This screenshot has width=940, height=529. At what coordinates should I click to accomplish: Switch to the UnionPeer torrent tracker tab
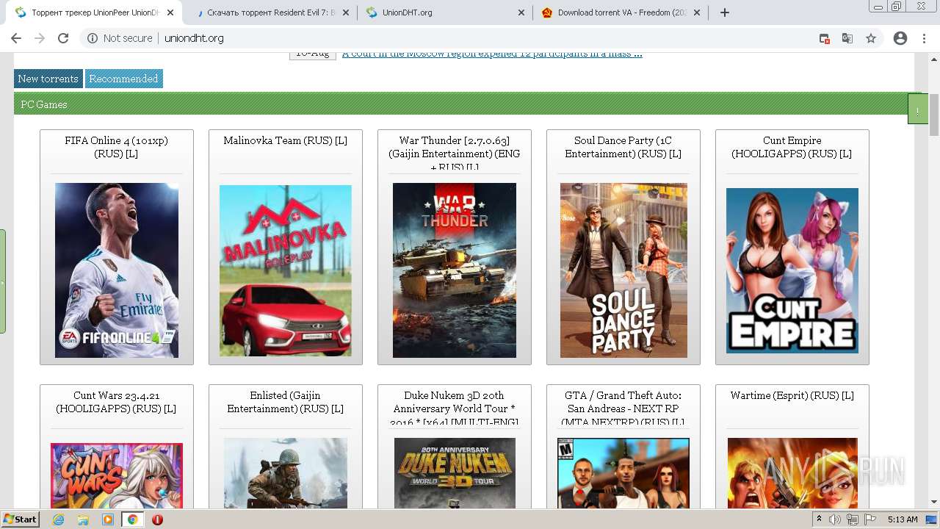pos(94,12)
